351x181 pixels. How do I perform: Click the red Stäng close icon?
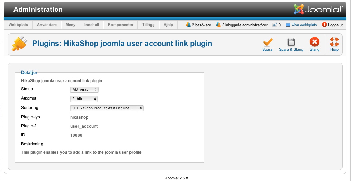click(x=314, y=42)
